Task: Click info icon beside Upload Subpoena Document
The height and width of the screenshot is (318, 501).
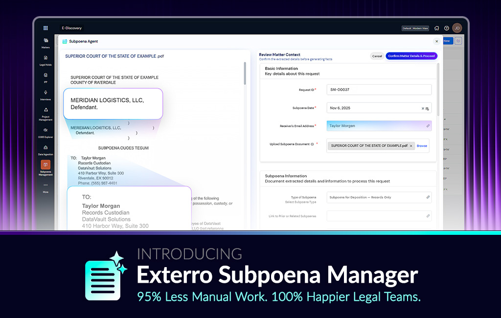Action: (x=312, y=144)
